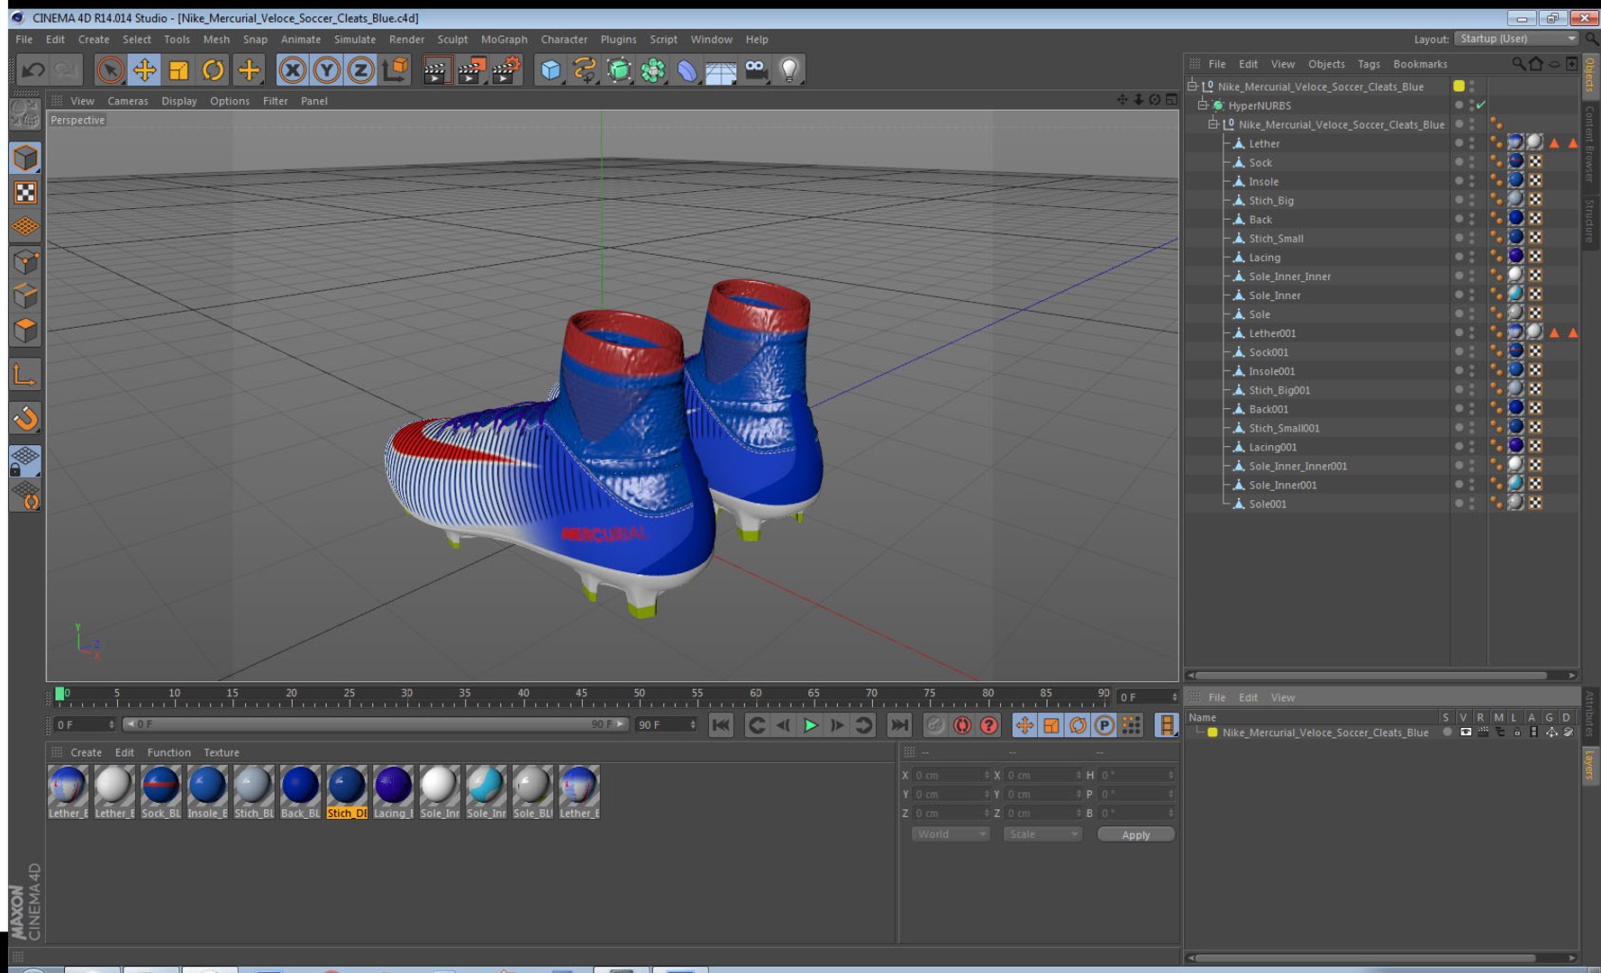Switch to Points mode
Screen dimensions: 1601x973
pyautogui.click(x=25, y=261)
